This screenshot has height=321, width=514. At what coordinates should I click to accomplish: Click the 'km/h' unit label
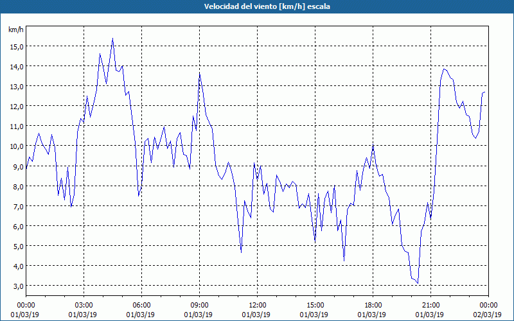coord(15,30)
